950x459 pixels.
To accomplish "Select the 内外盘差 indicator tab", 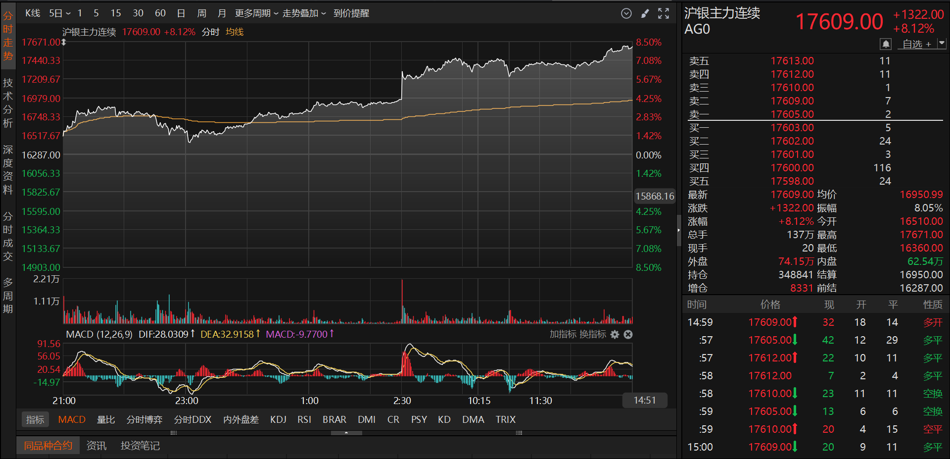I will click(x=241, y=420).
